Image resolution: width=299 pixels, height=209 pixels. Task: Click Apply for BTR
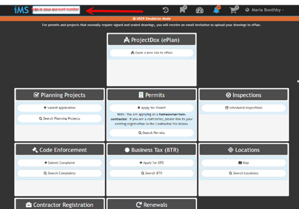(x=151, y=162)
